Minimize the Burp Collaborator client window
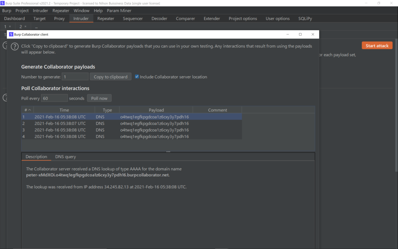The height and width of the screenshot is (249, 398). [x=288, y=34]
